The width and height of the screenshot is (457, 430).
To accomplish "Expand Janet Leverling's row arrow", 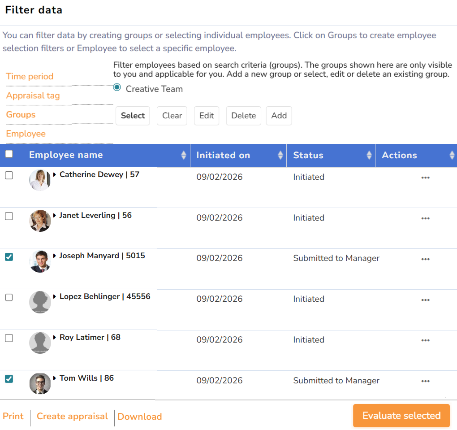I will click(55, 216).
